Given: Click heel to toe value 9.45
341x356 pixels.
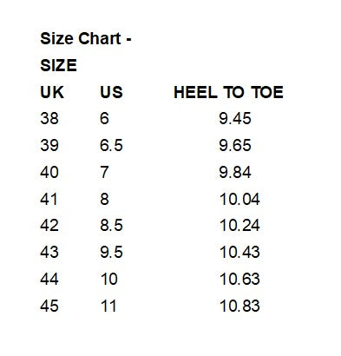Looking at the screenshot, I should pos(235,118).
